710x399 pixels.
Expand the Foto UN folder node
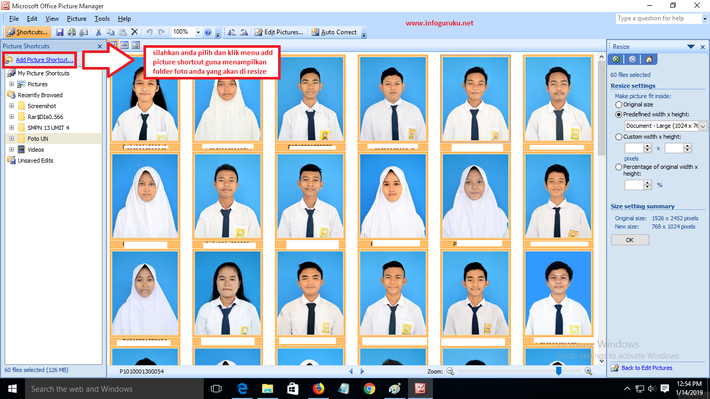tap(11, 139)
